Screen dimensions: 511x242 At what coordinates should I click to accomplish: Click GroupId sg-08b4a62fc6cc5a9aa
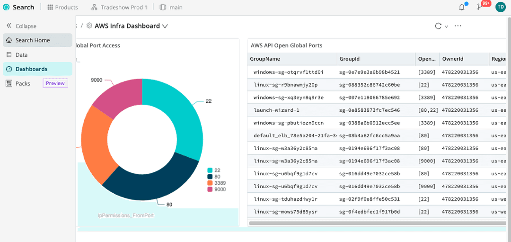370,135
